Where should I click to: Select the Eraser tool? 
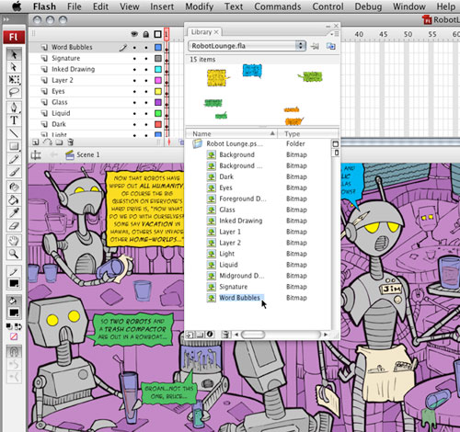pos(14,226)
